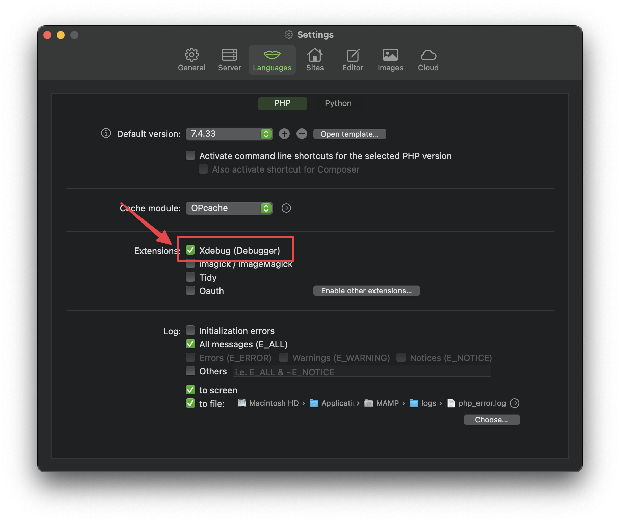Uncheck log to screen

[190, 390]
